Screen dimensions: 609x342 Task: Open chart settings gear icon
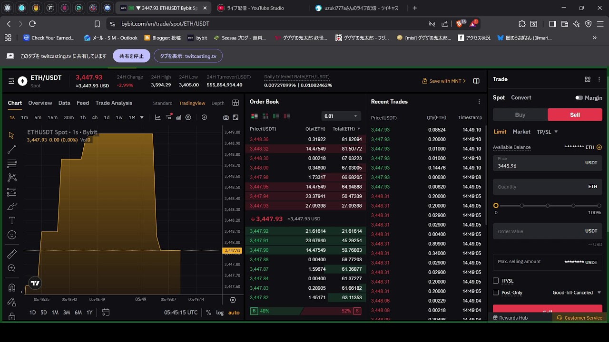point(188,117)
